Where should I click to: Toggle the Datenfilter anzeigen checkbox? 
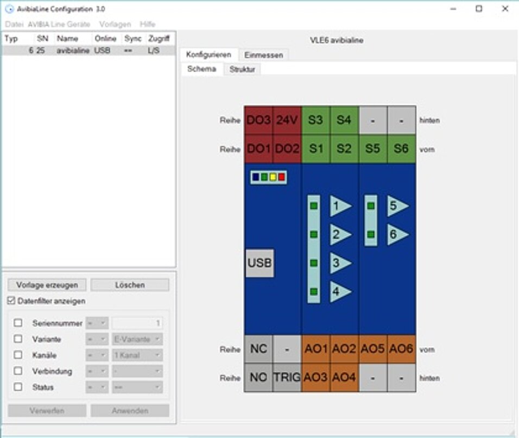click(12, 301)
